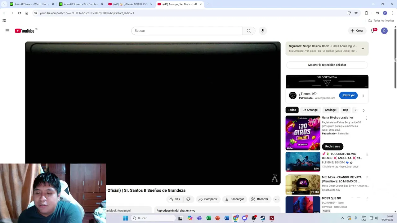Click the Compartir button
397x223 pixels.
click(x=208, y=199)
